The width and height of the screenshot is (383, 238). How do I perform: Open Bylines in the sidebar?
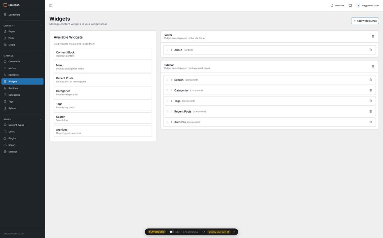pyautogui.click(x=22, y=108)
